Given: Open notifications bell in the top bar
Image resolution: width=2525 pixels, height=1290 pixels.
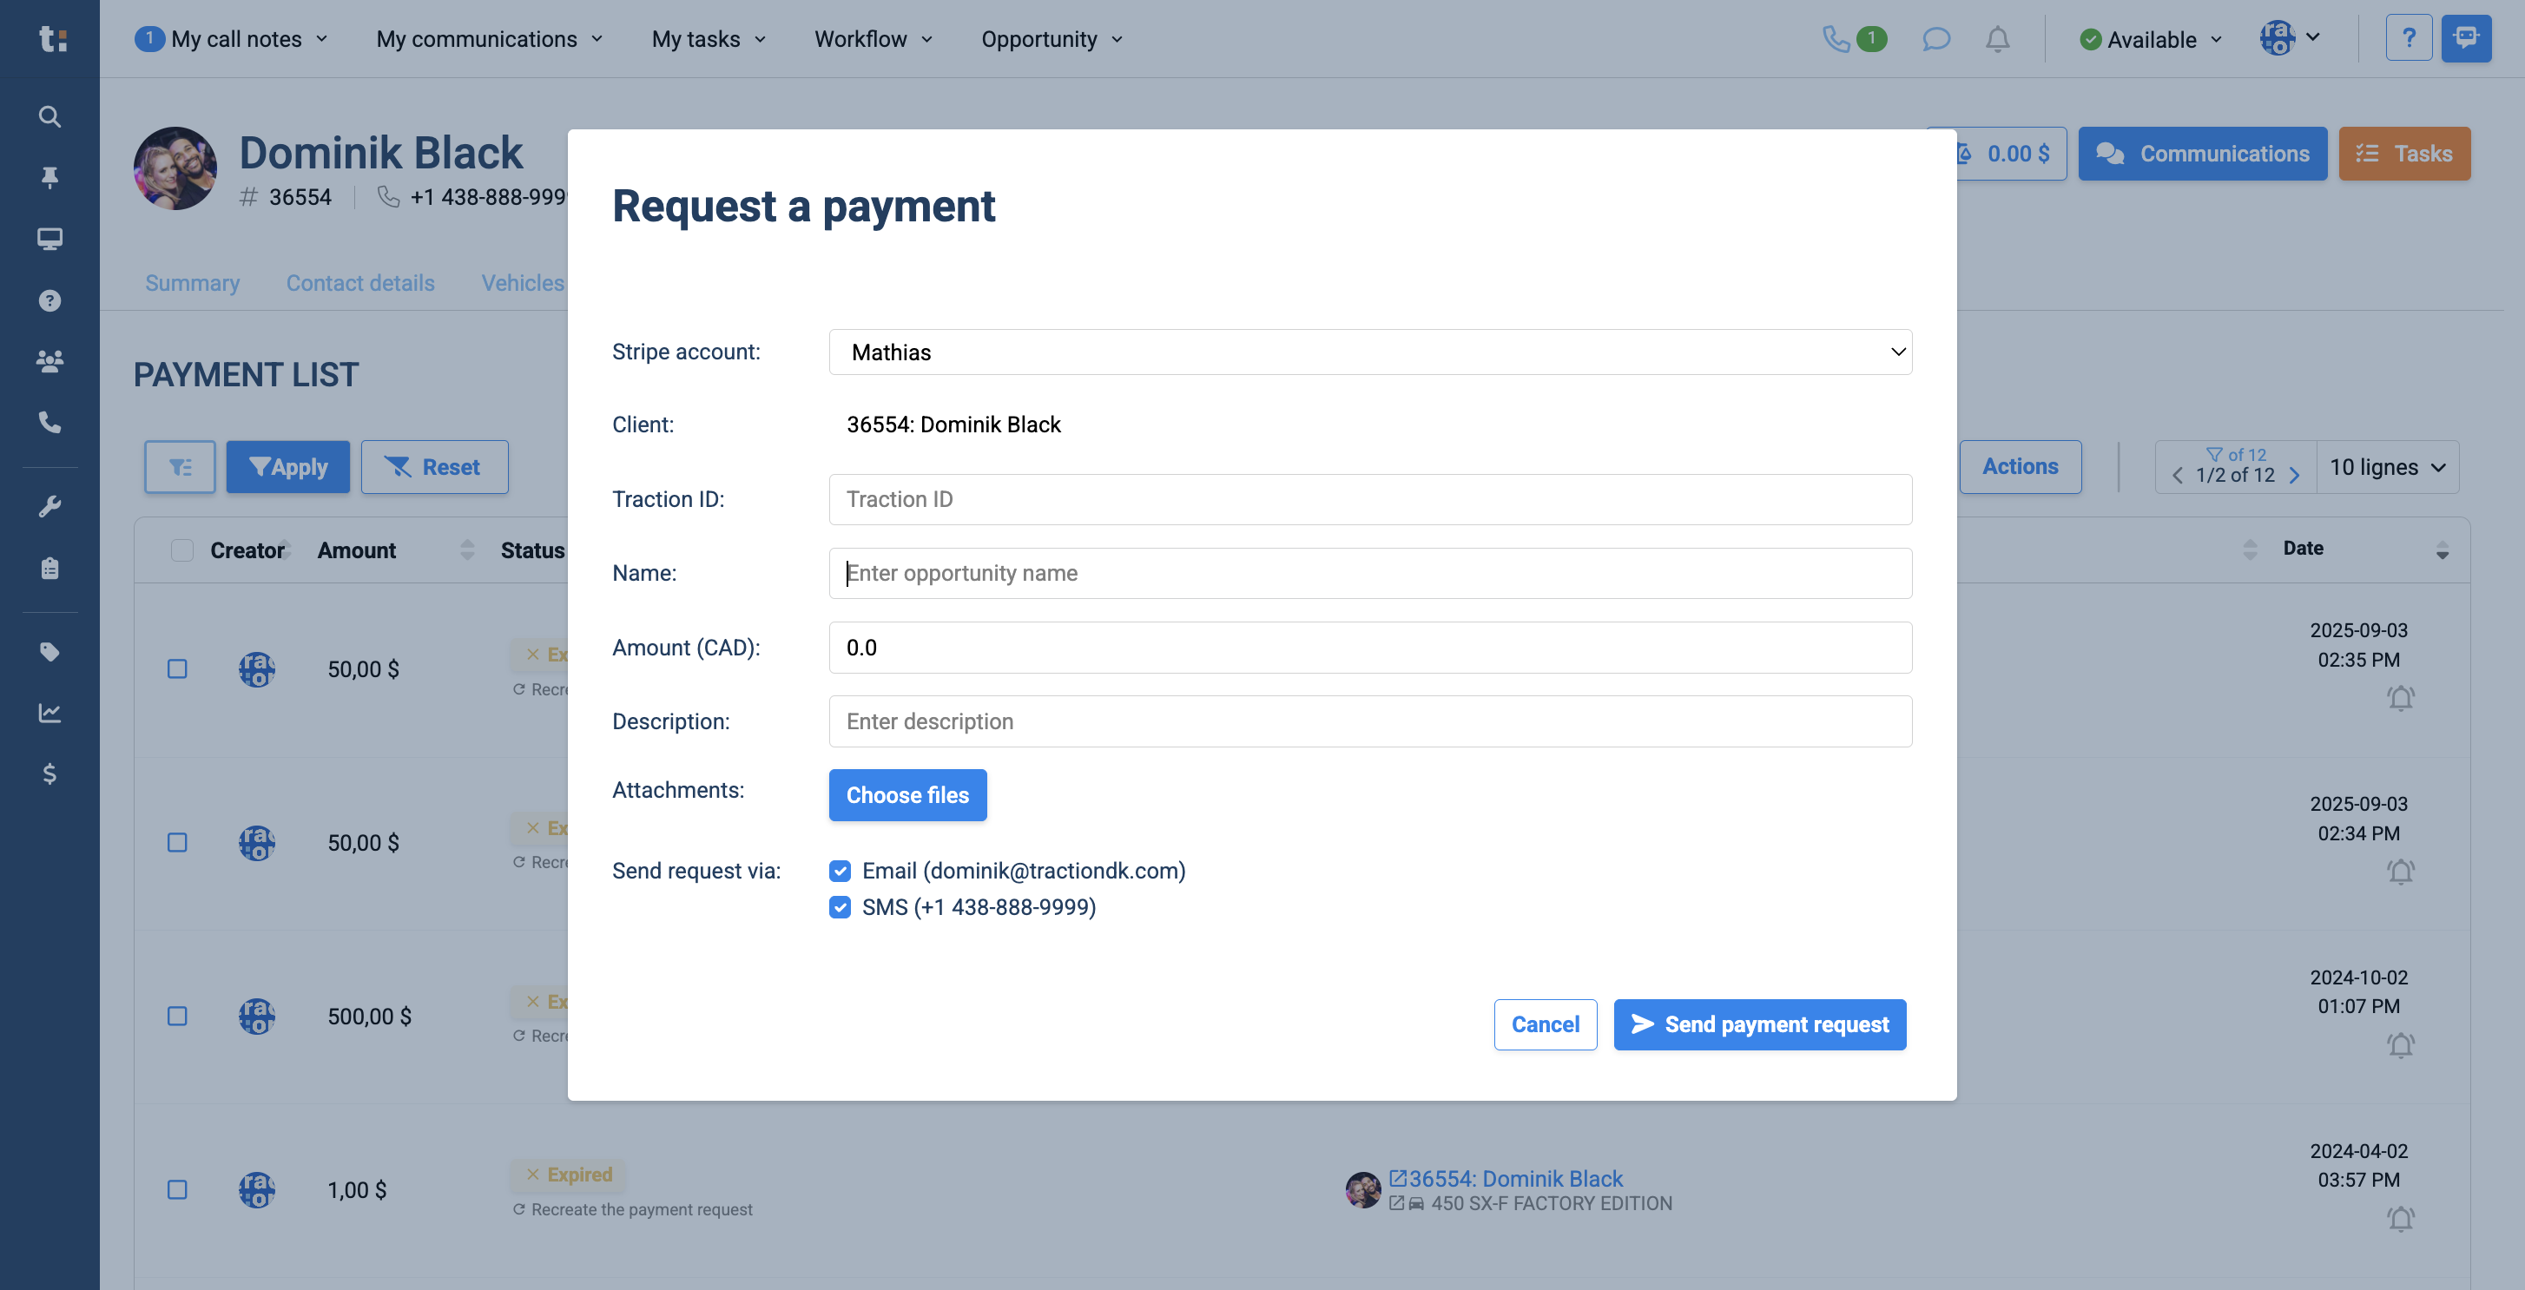Looking at the screenshot, I should [x=1998, y=39].
